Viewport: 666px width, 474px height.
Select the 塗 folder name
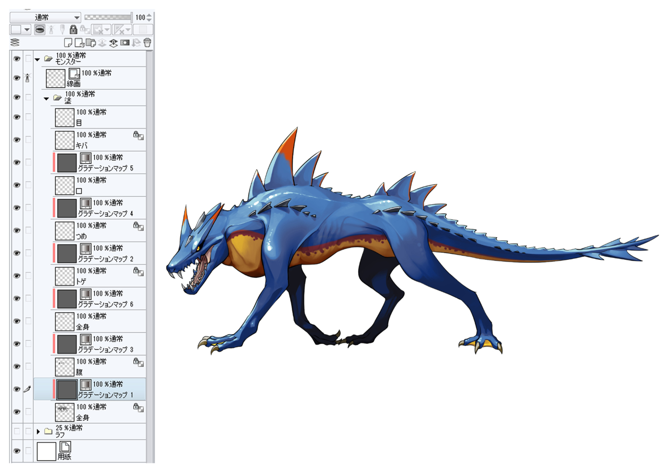click(68, 101)
